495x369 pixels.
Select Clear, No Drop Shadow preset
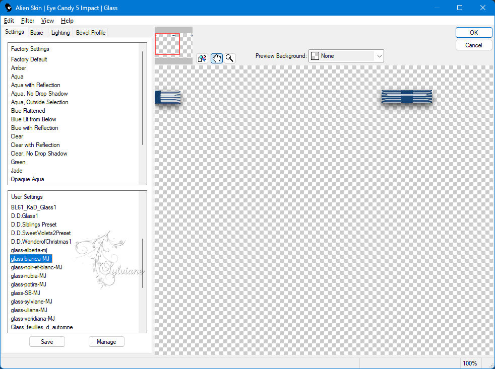[39, 153]
